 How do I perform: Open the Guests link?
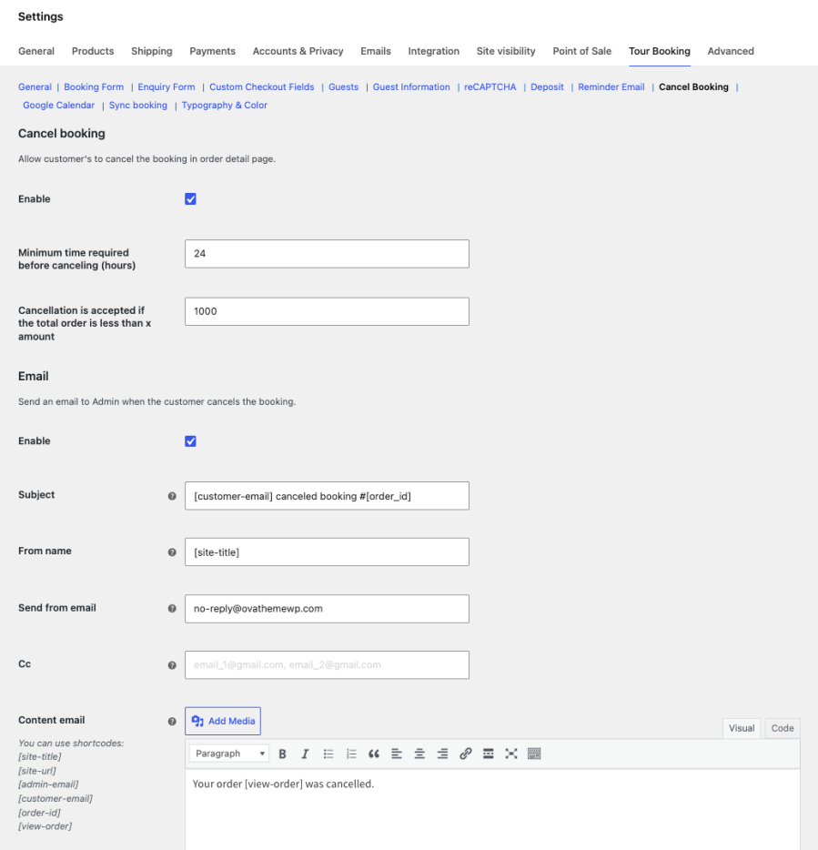pyautogui.click(x=344, y=86)
